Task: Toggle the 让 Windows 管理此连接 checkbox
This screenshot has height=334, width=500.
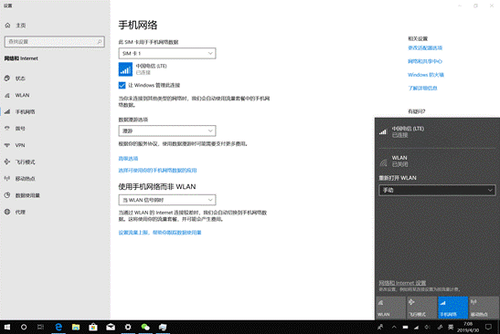Action: pos(122,86)
